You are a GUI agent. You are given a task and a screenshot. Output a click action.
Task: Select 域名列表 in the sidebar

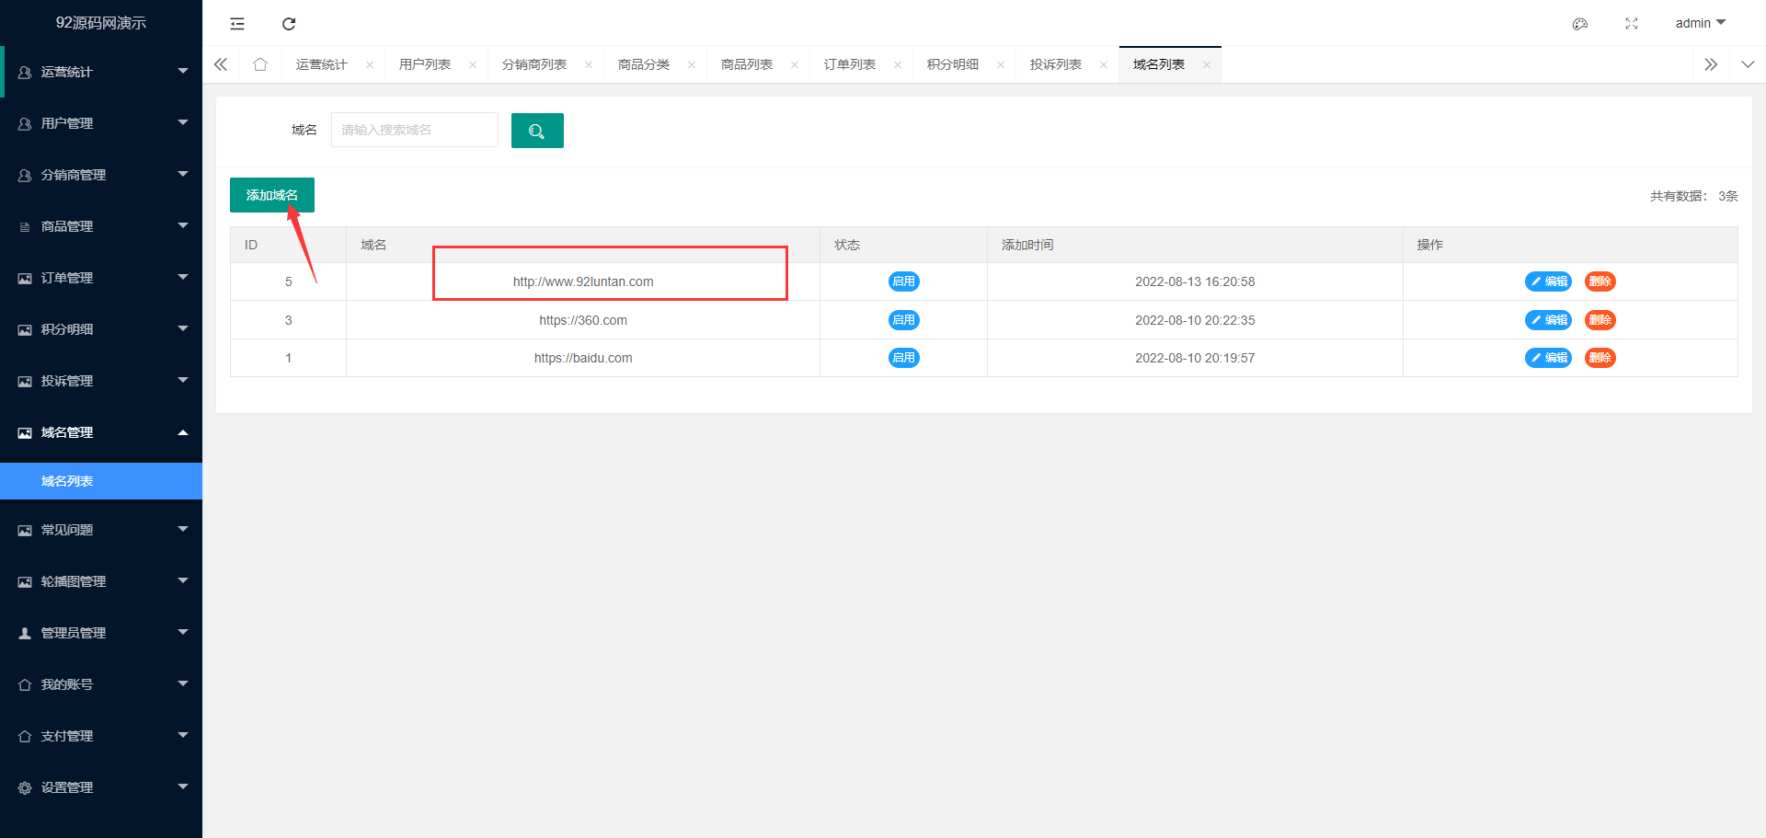coord(67,481)
